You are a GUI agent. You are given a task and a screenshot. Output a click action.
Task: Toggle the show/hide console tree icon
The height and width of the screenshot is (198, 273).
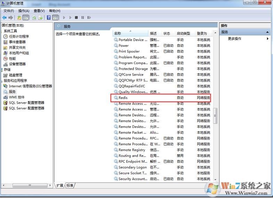point(26,17)
